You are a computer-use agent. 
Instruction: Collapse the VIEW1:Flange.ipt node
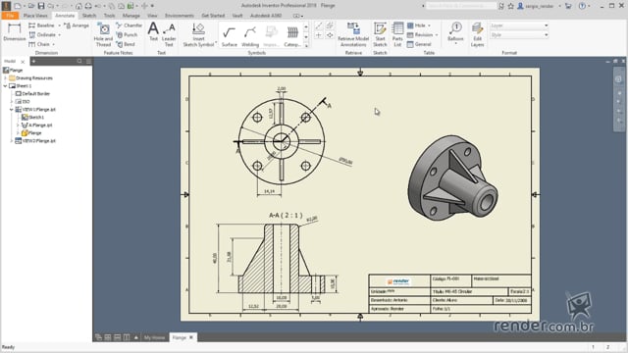coord(12,109)
